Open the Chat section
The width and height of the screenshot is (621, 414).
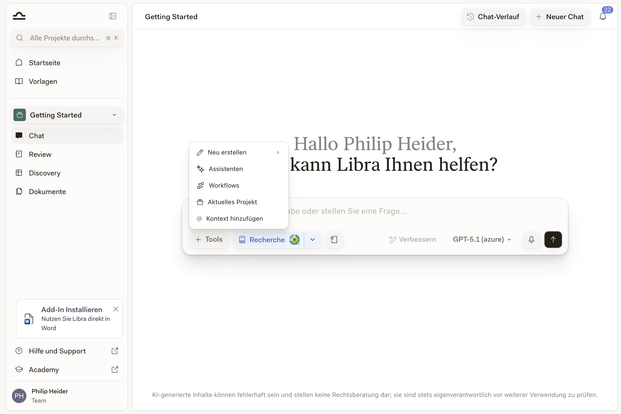coord(67,136)
